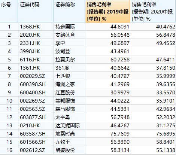This screenshot has height=155, width=176.
Task: Select stock name 地素时尚
Action: [x=65, y=134]
